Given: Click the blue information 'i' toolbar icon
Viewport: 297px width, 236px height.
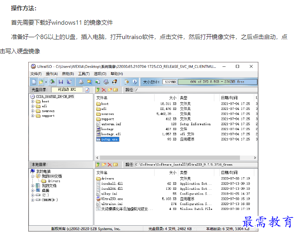Looking at the screenshot, I should coord(135,82).
